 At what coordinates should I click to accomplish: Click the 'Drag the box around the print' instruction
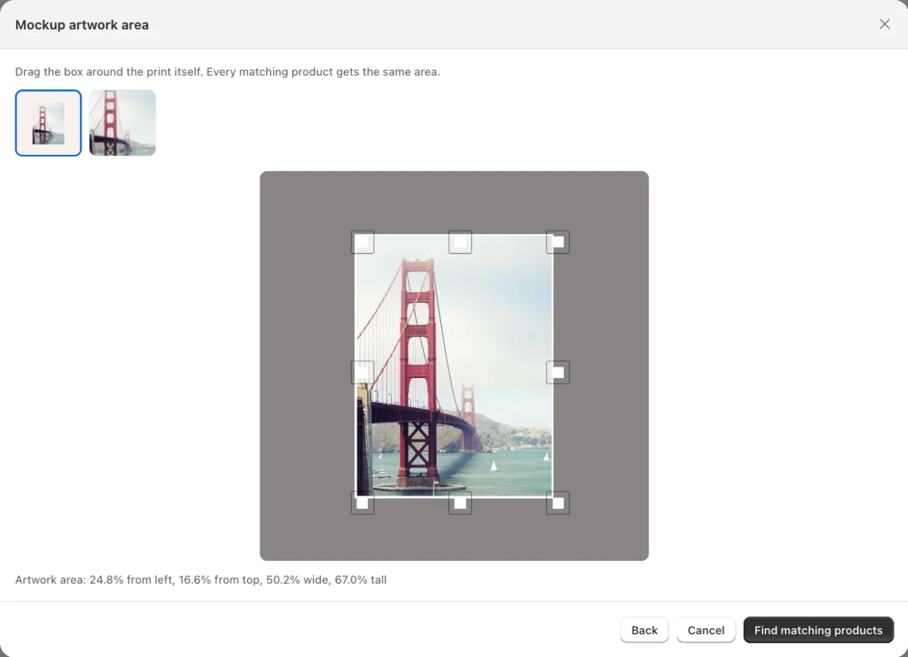pos(228,72)
